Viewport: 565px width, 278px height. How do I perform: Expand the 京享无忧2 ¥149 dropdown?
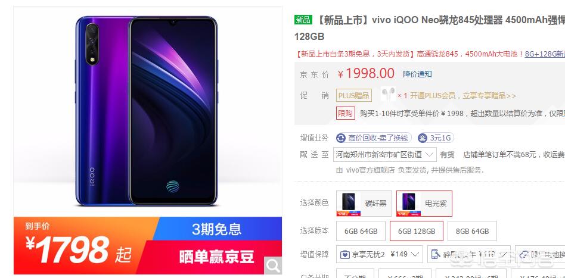pos(380,254)
